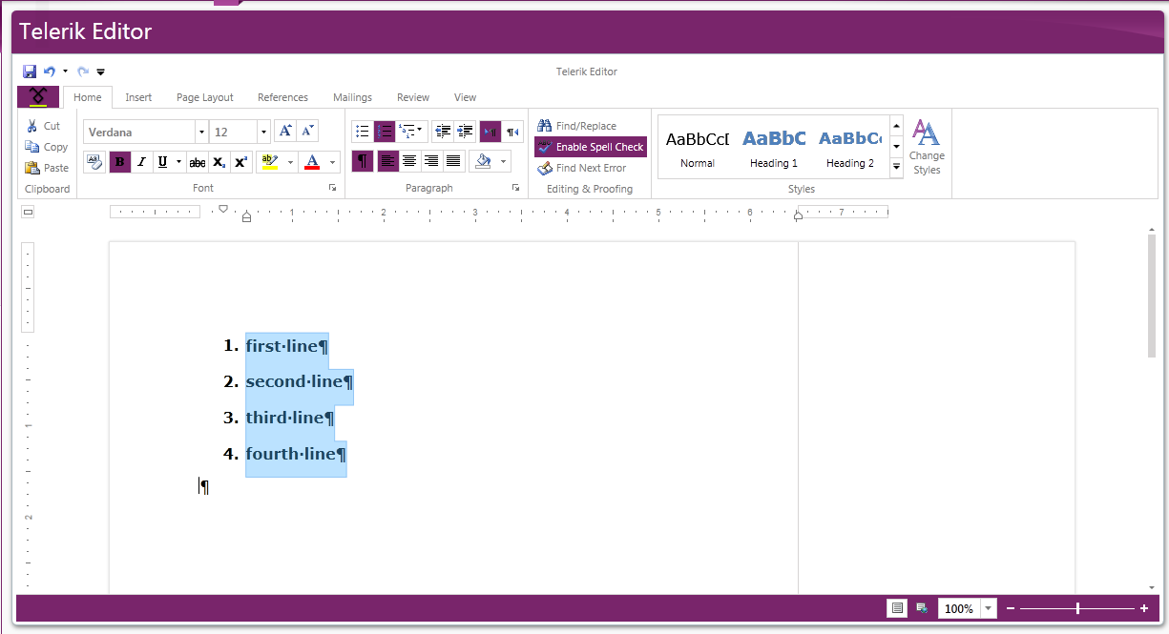
Task: Open the 100% zoom dropdown
Action: pos(989,608)
